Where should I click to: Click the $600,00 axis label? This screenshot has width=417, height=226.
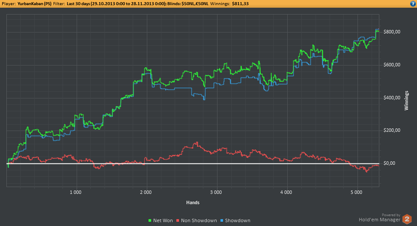pos(392,65)
